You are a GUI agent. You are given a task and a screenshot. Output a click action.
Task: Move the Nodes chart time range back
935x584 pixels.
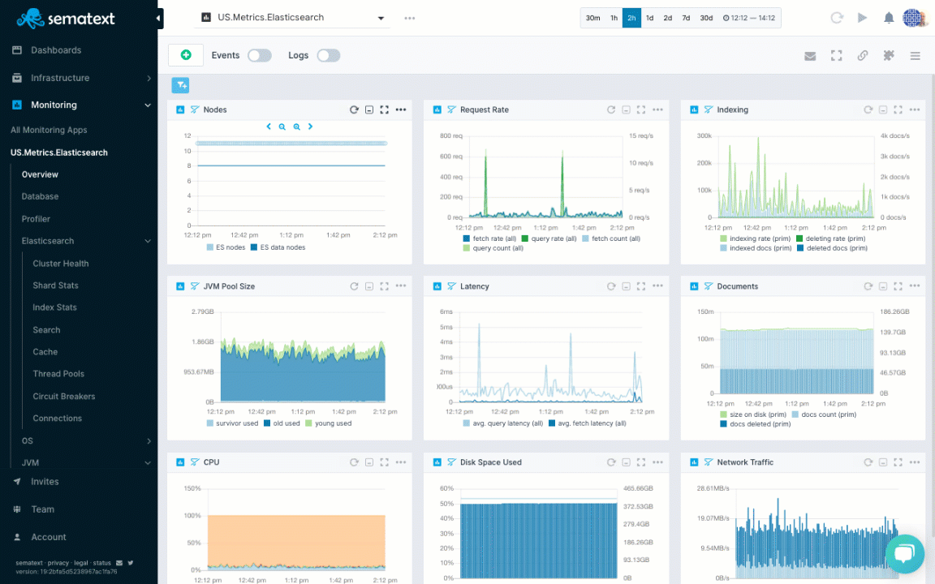point(269,127)
